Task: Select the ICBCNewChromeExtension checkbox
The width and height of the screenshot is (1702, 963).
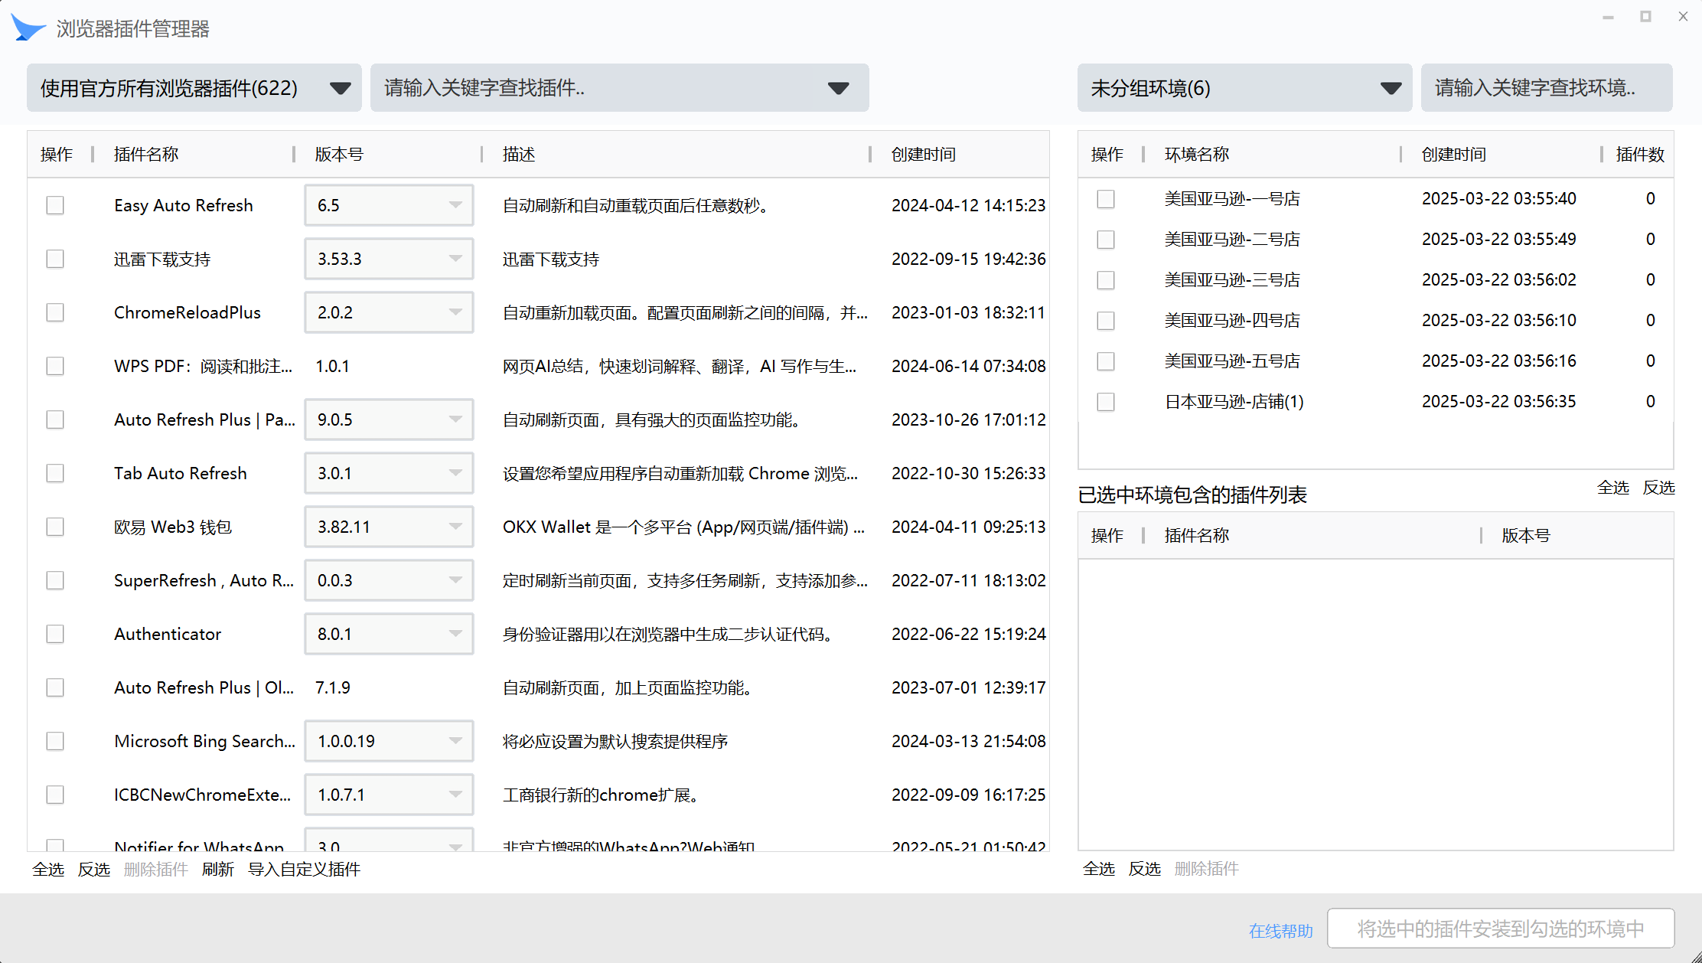Action: [55, 795]
